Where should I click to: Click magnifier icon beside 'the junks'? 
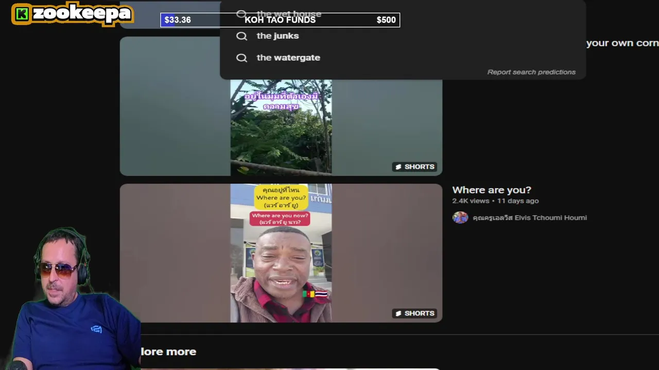[241, 36]
